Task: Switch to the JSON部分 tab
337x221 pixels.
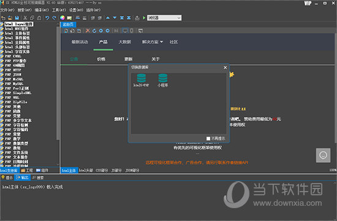Action: click(x=132, y=170)
